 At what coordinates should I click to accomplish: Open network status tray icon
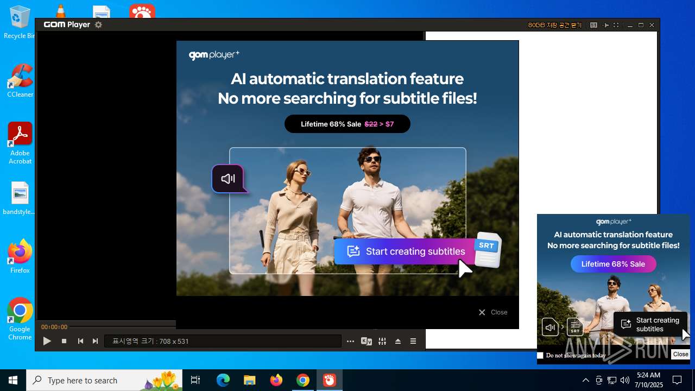coord(612,380)
